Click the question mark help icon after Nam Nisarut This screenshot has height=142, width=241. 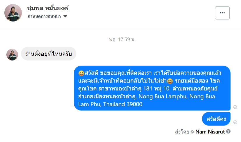tap(228, 132)
